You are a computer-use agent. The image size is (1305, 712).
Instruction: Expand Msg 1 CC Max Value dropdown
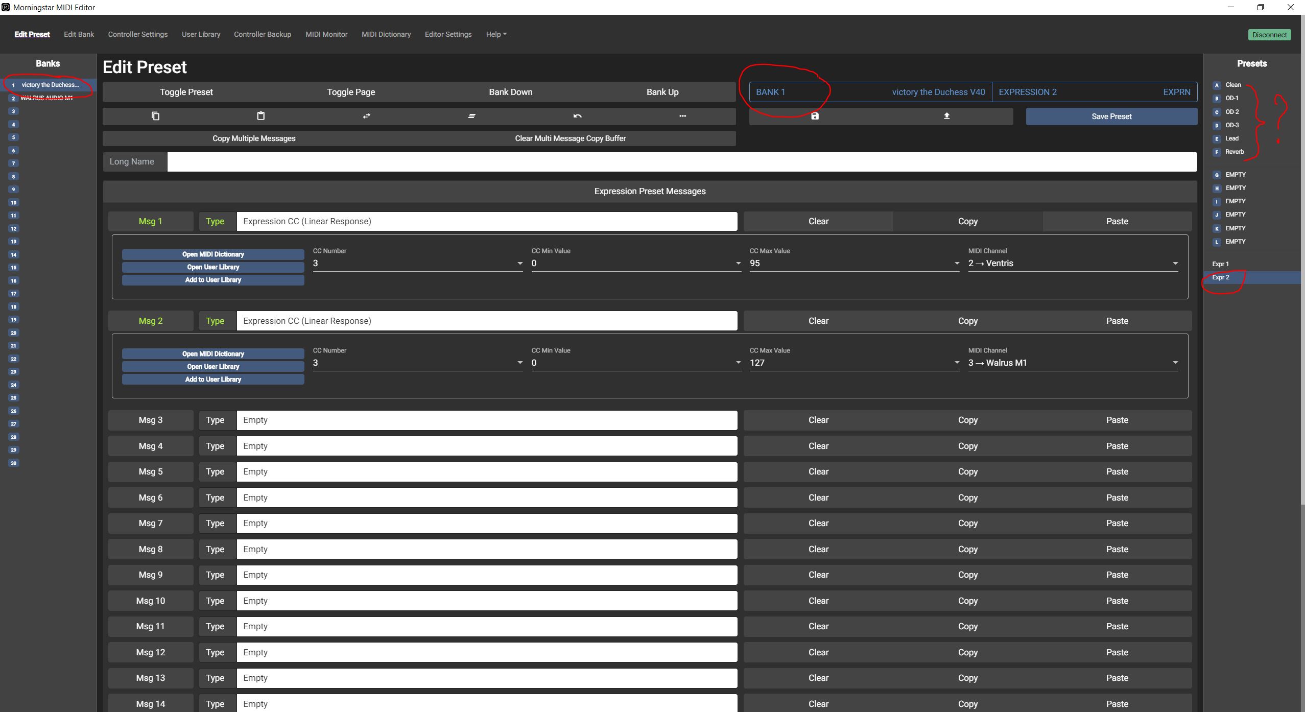click(x=854, y=264)
